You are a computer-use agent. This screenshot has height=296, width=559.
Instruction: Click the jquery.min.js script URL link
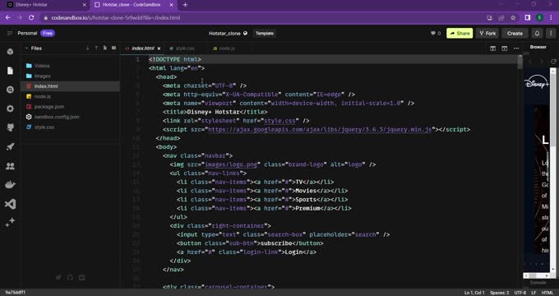[x=320, y=129]
